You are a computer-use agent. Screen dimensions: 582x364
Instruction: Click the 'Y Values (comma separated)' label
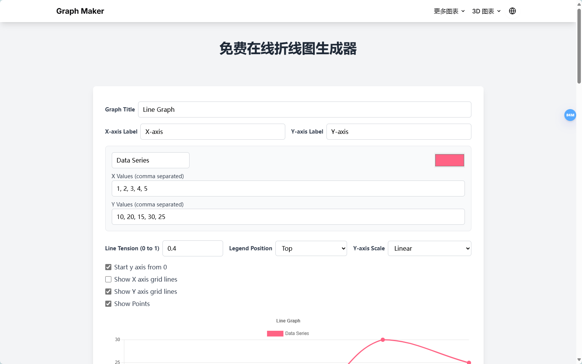[x=148, y=205]
